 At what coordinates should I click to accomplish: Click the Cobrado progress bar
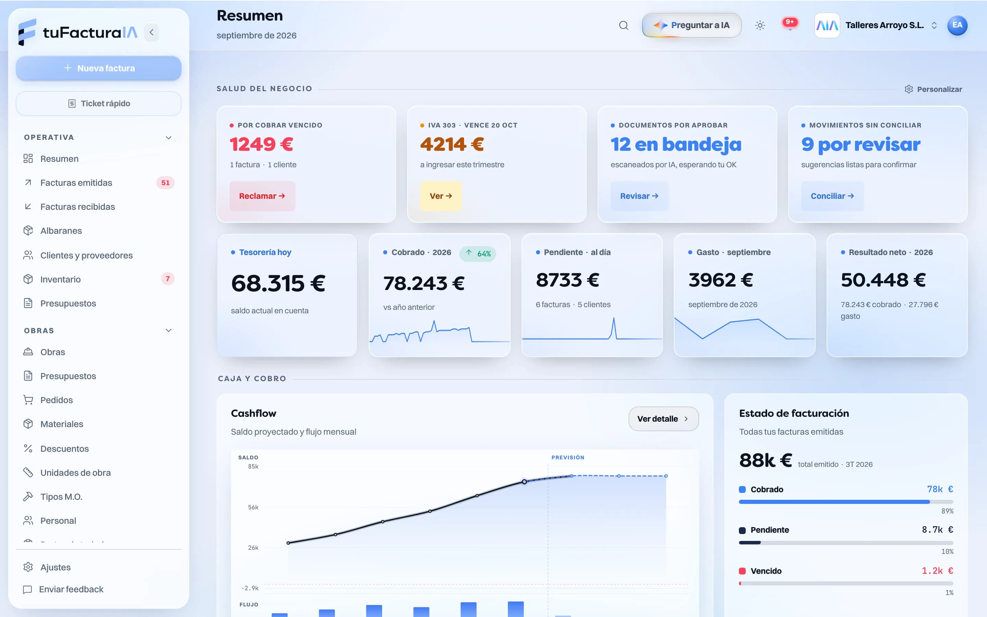tap(846, 502)
